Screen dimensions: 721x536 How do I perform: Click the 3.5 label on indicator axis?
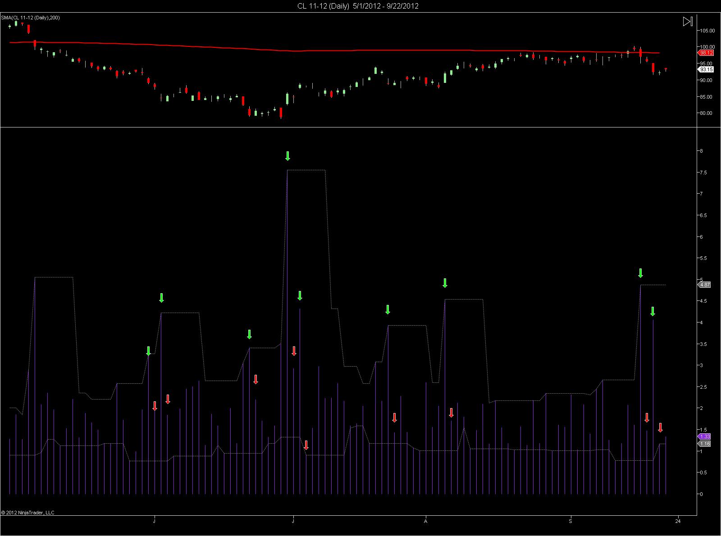tap(703, 344)
